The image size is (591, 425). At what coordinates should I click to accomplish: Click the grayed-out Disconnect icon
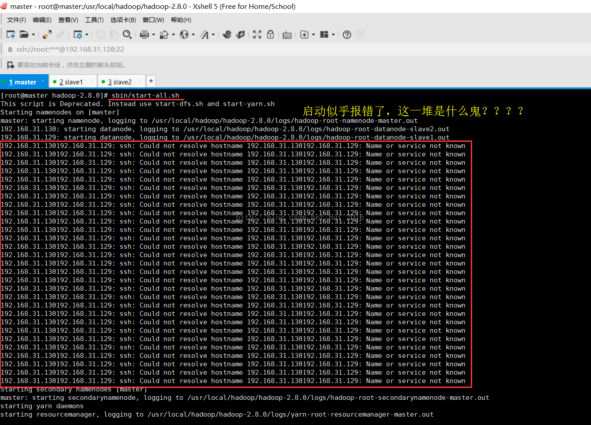(x=61, y=34)
